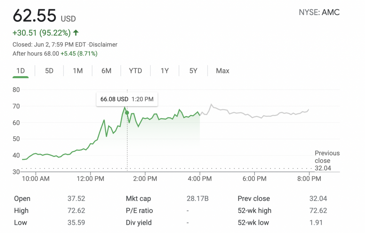Click the Mkt cap label
Image resolution: width=365 pixels, height=233 pixels.
point(139,198)
